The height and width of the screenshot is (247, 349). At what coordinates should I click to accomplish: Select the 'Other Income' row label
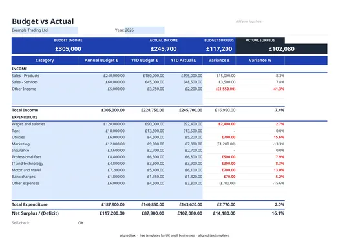(24, 89)
